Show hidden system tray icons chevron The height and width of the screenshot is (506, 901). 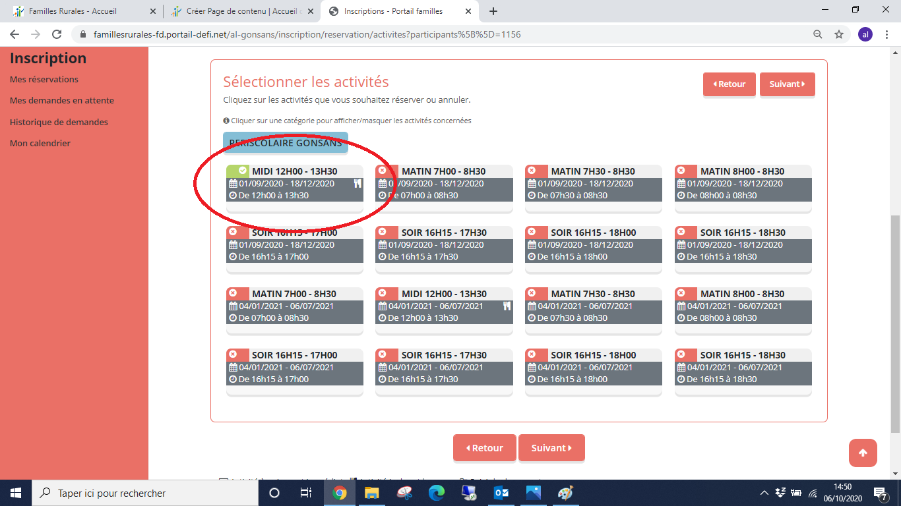click(764, 493)
